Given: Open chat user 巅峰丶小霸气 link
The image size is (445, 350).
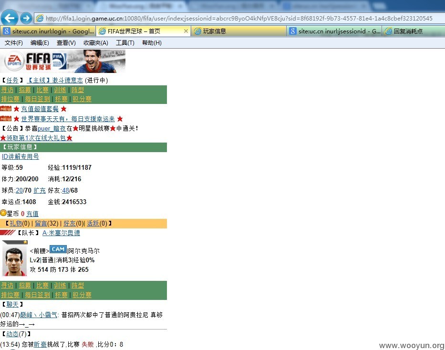Looking at the screenshot, I should (39, 315).
